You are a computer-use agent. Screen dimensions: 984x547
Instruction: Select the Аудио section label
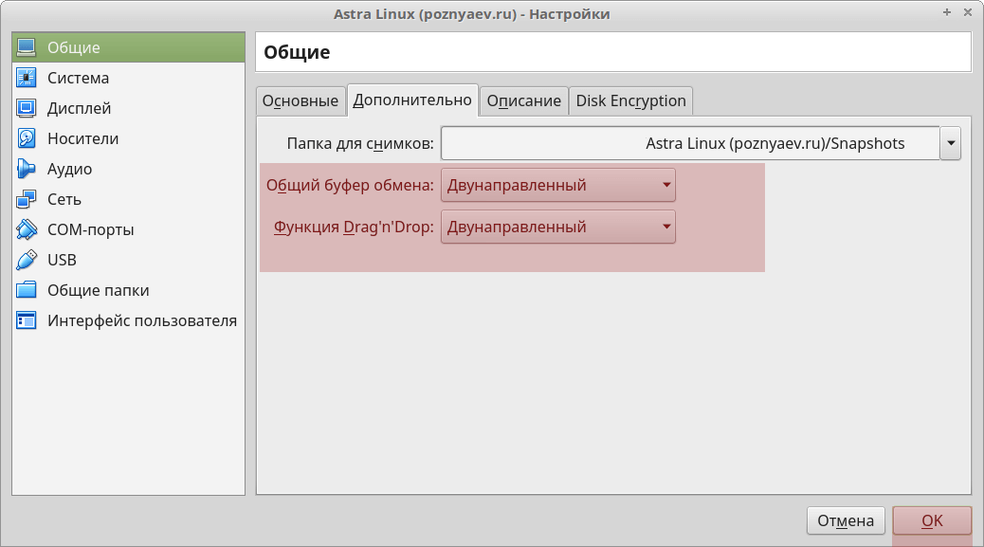(x=69, y=169)
